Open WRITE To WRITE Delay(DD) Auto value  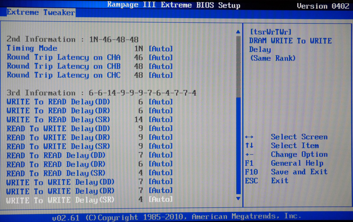(161, 182)
